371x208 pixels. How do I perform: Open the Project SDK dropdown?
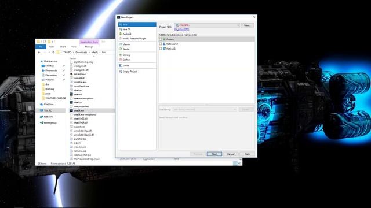click(207, 25)
